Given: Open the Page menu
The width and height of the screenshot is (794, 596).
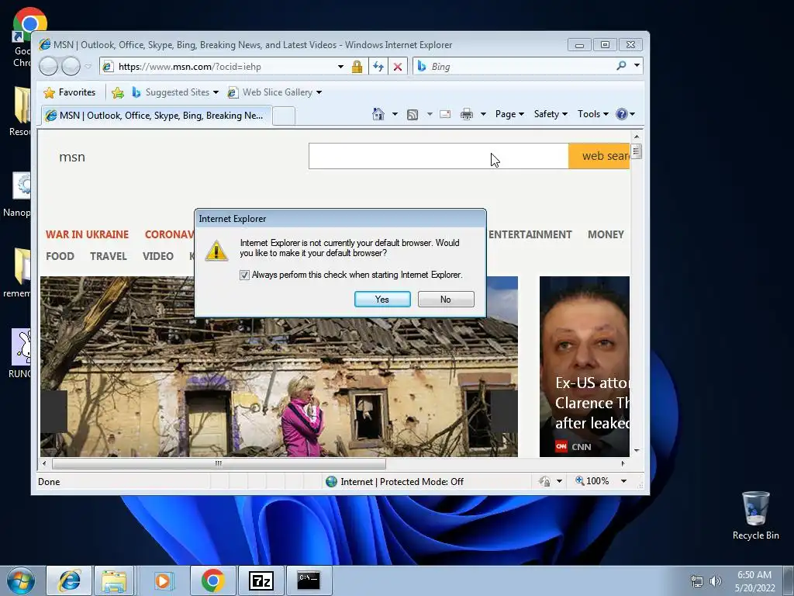Looking at the screenshot, I should [x=509, y=114].
